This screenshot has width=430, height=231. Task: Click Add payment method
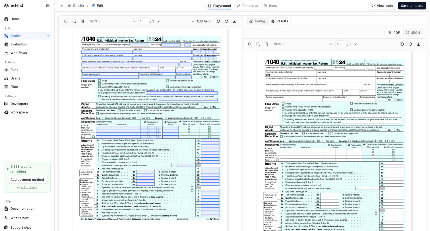(x=27, y=180)
